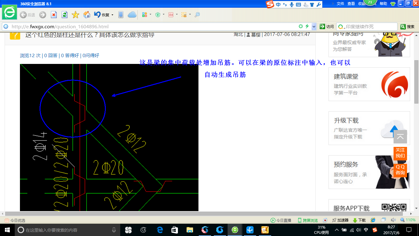419x236 pixels.
Task: Click the green lightning speed mode icon
Action: (307, 26)
